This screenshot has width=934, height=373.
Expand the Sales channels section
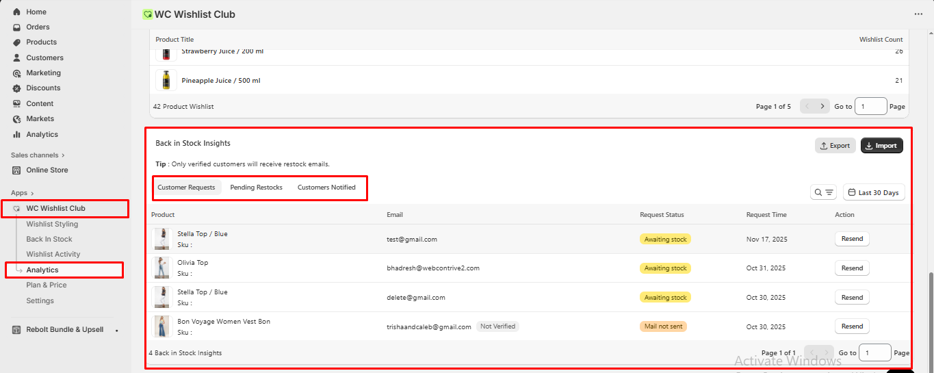38,155
